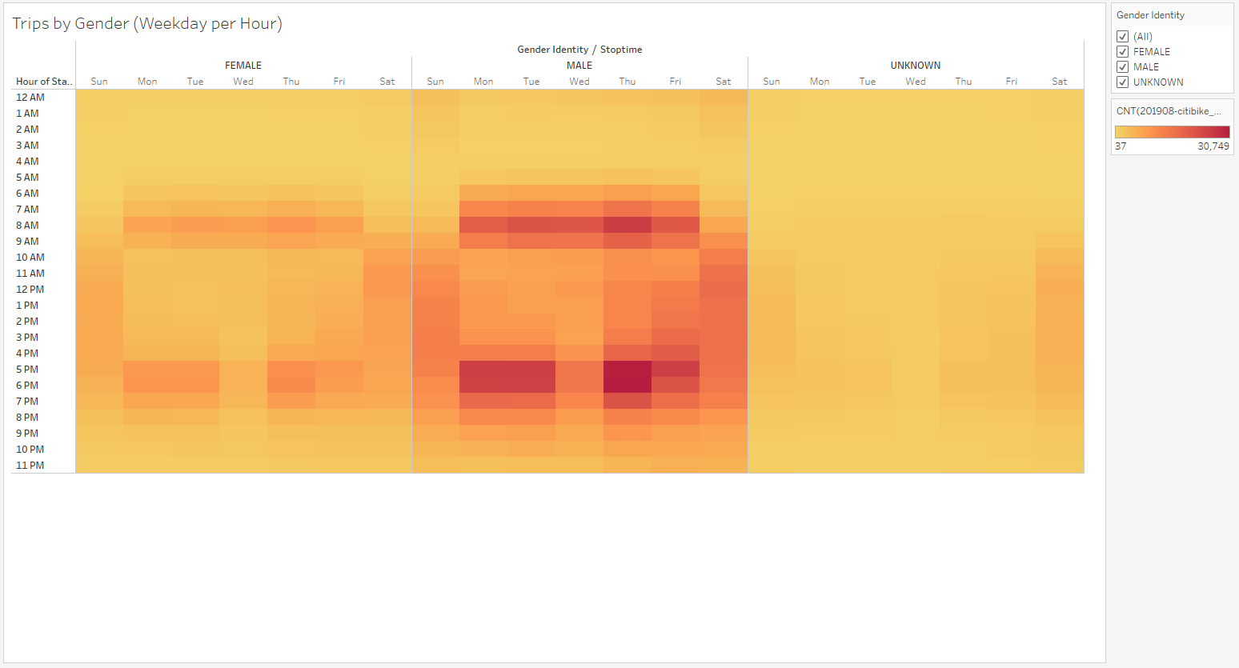Image resolution: width=1239 pixels, height=668 pixels.
Task: Click the Sun column header under FEMALE
Action: (x=99, y=82)
